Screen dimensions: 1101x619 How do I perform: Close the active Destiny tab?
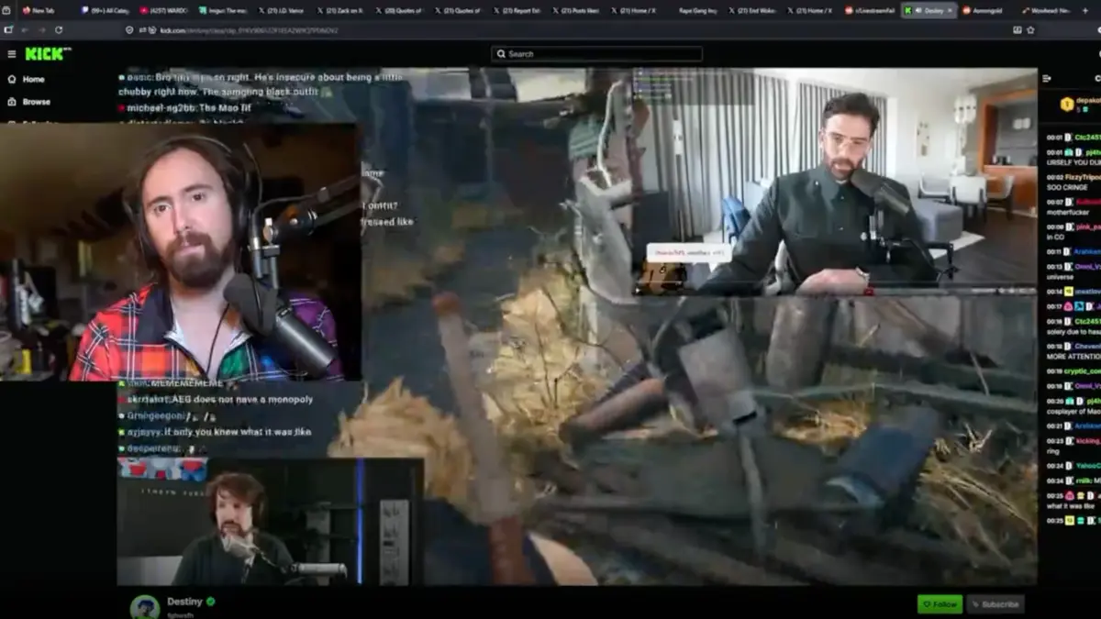pos(950,10)
